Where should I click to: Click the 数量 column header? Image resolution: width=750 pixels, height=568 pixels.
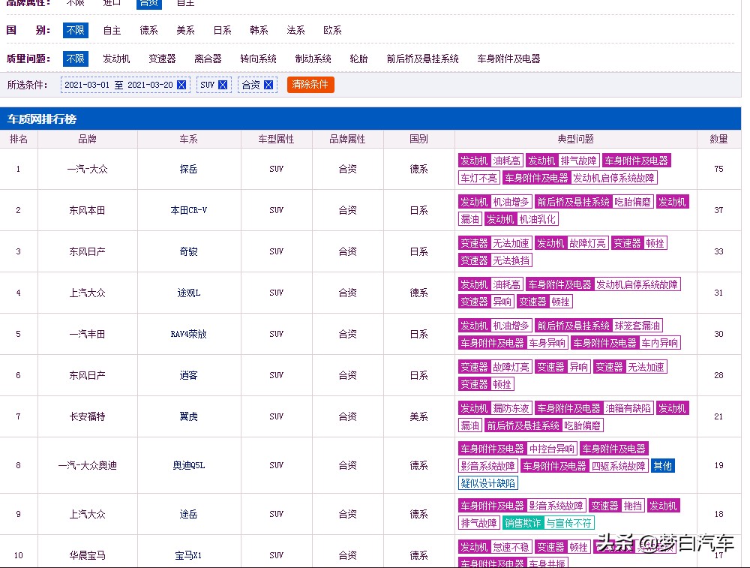[718, 139]
